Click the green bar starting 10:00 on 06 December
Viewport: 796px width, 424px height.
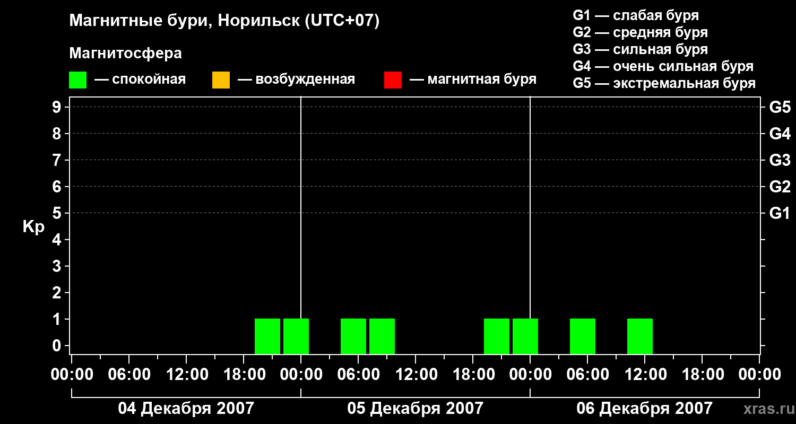click(x=640, y=336)
